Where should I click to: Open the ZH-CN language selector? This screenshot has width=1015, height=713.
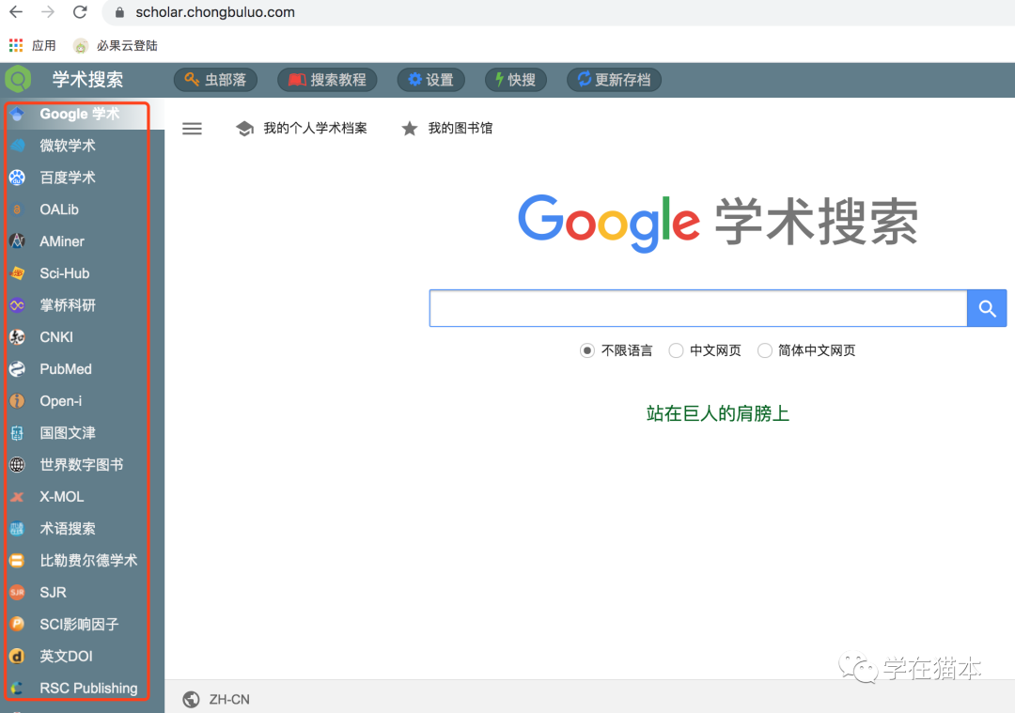click(216, 700)
